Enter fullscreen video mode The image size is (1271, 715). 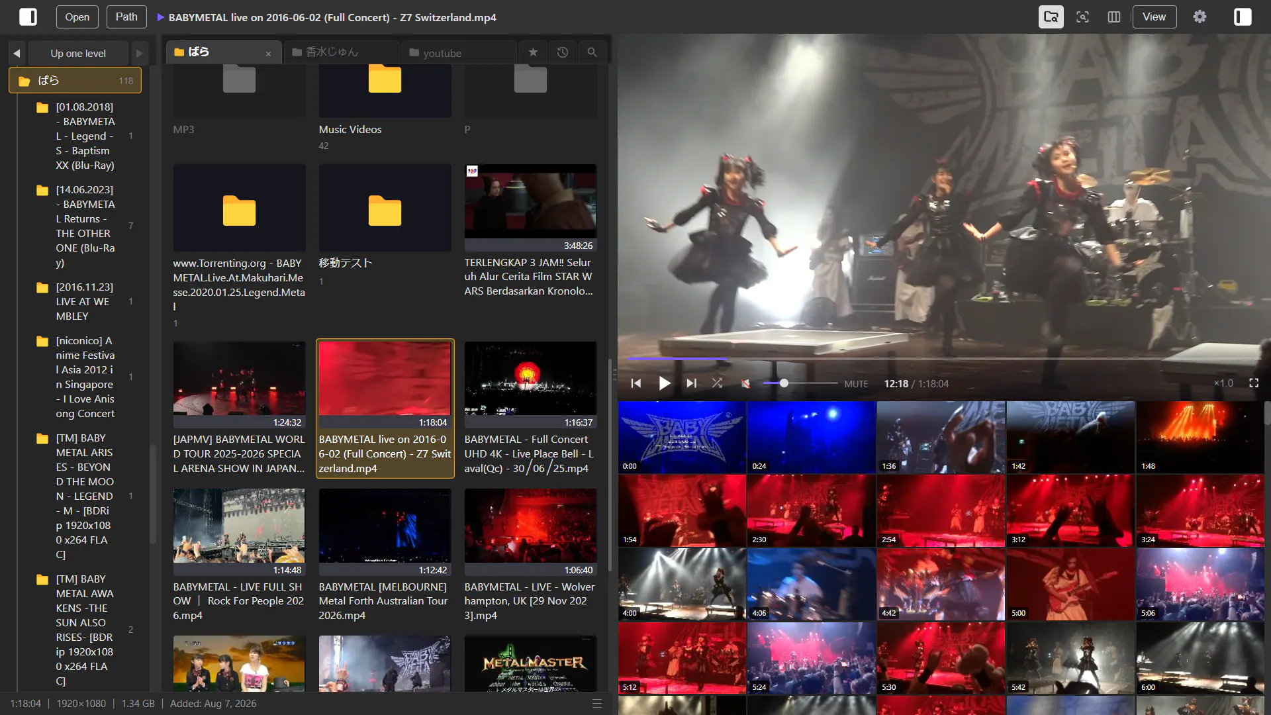coord(1254,383)
